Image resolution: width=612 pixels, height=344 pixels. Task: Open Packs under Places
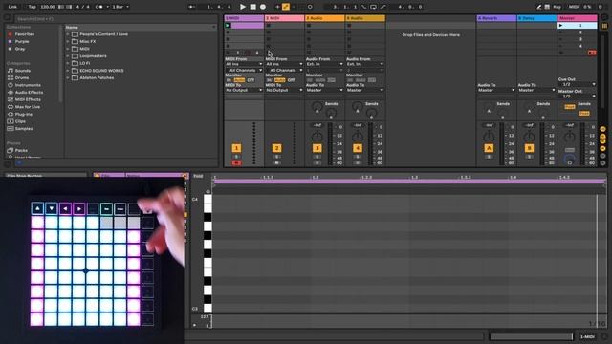pyautogui.click(x=21, y=150)
